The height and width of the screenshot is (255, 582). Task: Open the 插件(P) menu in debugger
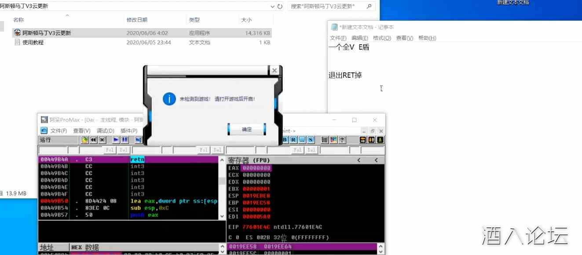click(x=129, y=131)
